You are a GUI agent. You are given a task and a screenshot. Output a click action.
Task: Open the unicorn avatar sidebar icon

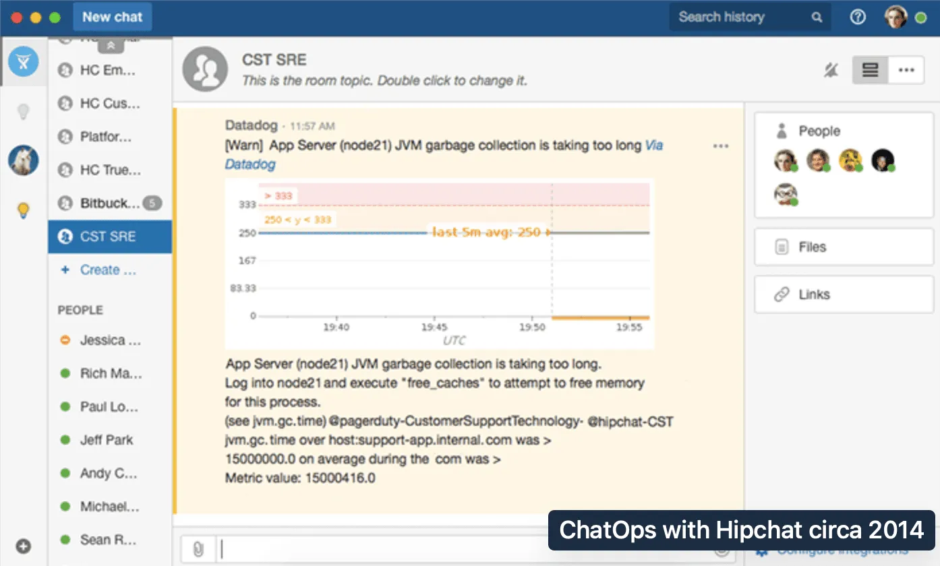tap(24, 161)
